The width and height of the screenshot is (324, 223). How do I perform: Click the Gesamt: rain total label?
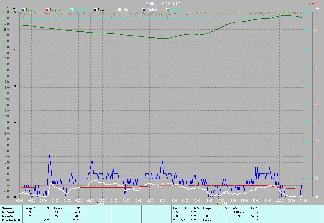click(208, 220)
